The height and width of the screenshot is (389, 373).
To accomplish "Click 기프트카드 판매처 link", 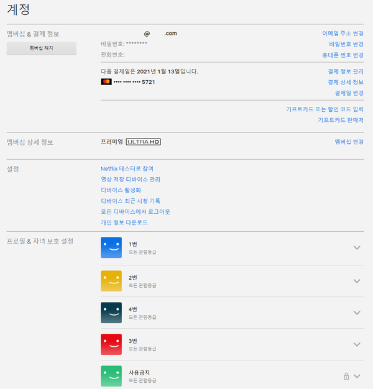I will [x=341, y=120].
